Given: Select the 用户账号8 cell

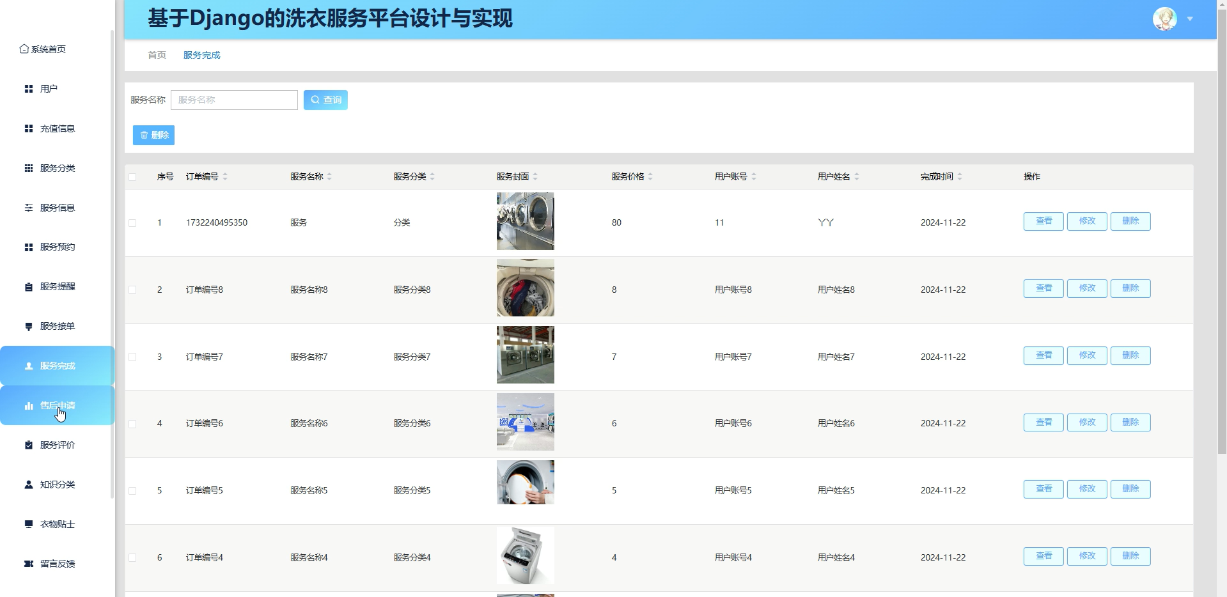Looking at the screenshot, I should (733, 290).
